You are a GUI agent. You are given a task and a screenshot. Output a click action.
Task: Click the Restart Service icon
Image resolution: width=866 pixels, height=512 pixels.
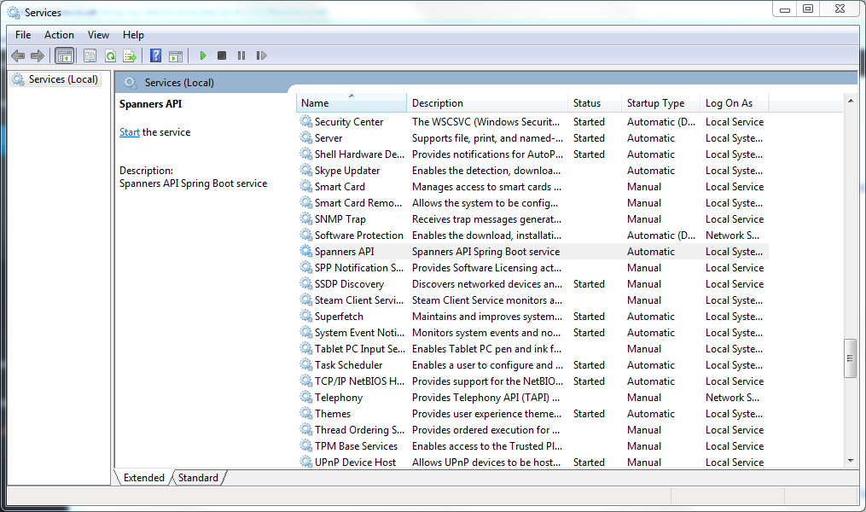click(x=261, y=55)
